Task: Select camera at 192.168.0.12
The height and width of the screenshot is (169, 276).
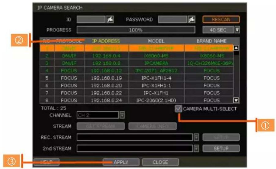Action: pos(137,71)
